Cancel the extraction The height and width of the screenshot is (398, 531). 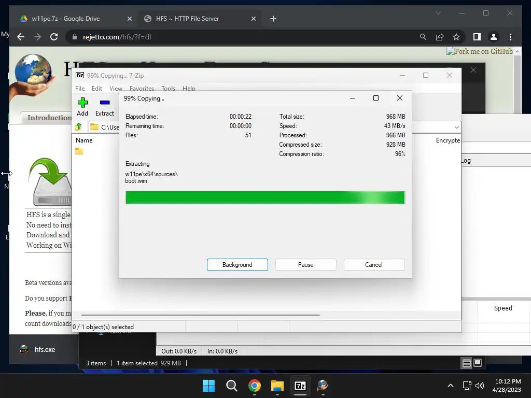(374, 265)
